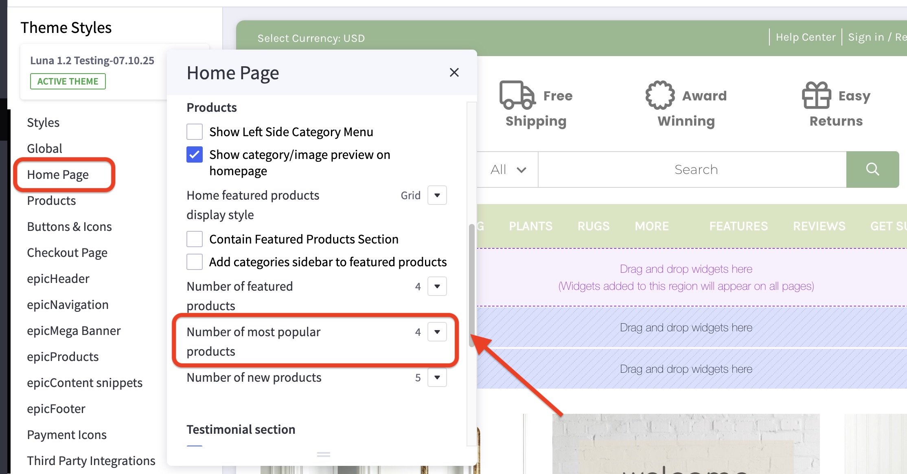Enable Contain Featured Products Section

coord(194,239)
